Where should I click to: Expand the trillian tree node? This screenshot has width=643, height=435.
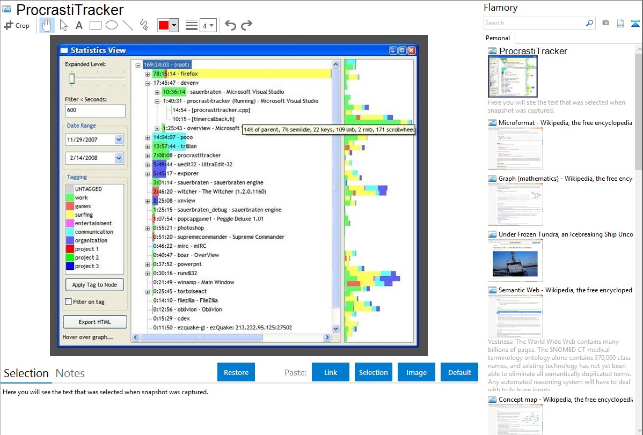pyautogui.click(x=147, y=147)
